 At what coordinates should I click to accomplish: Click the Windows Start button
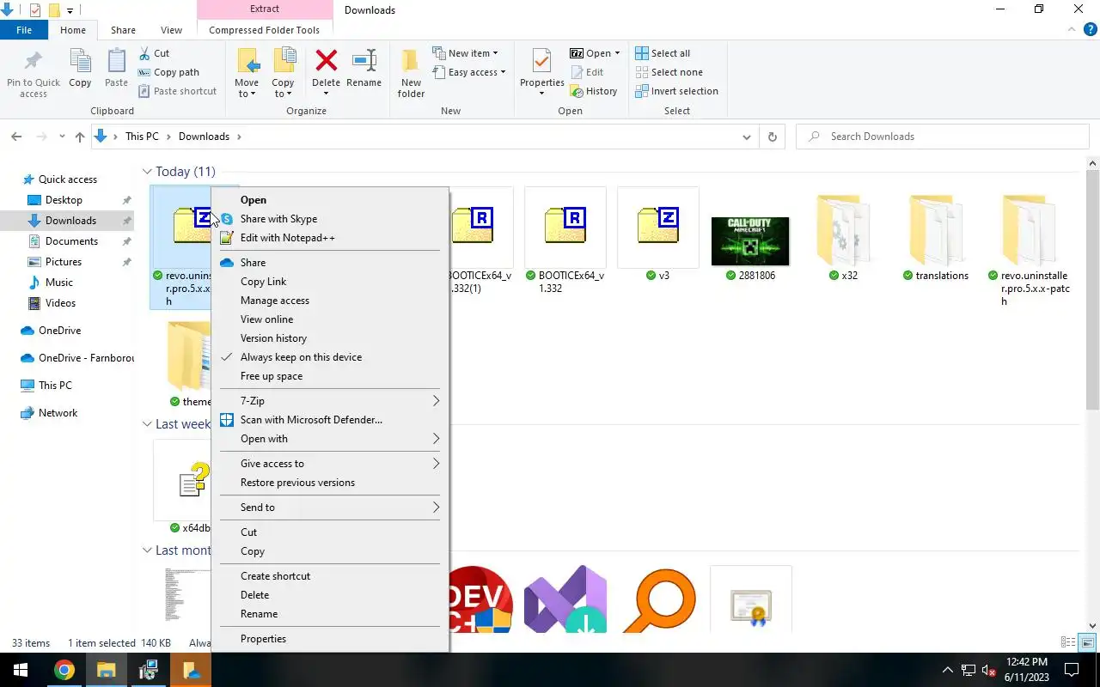21,670
